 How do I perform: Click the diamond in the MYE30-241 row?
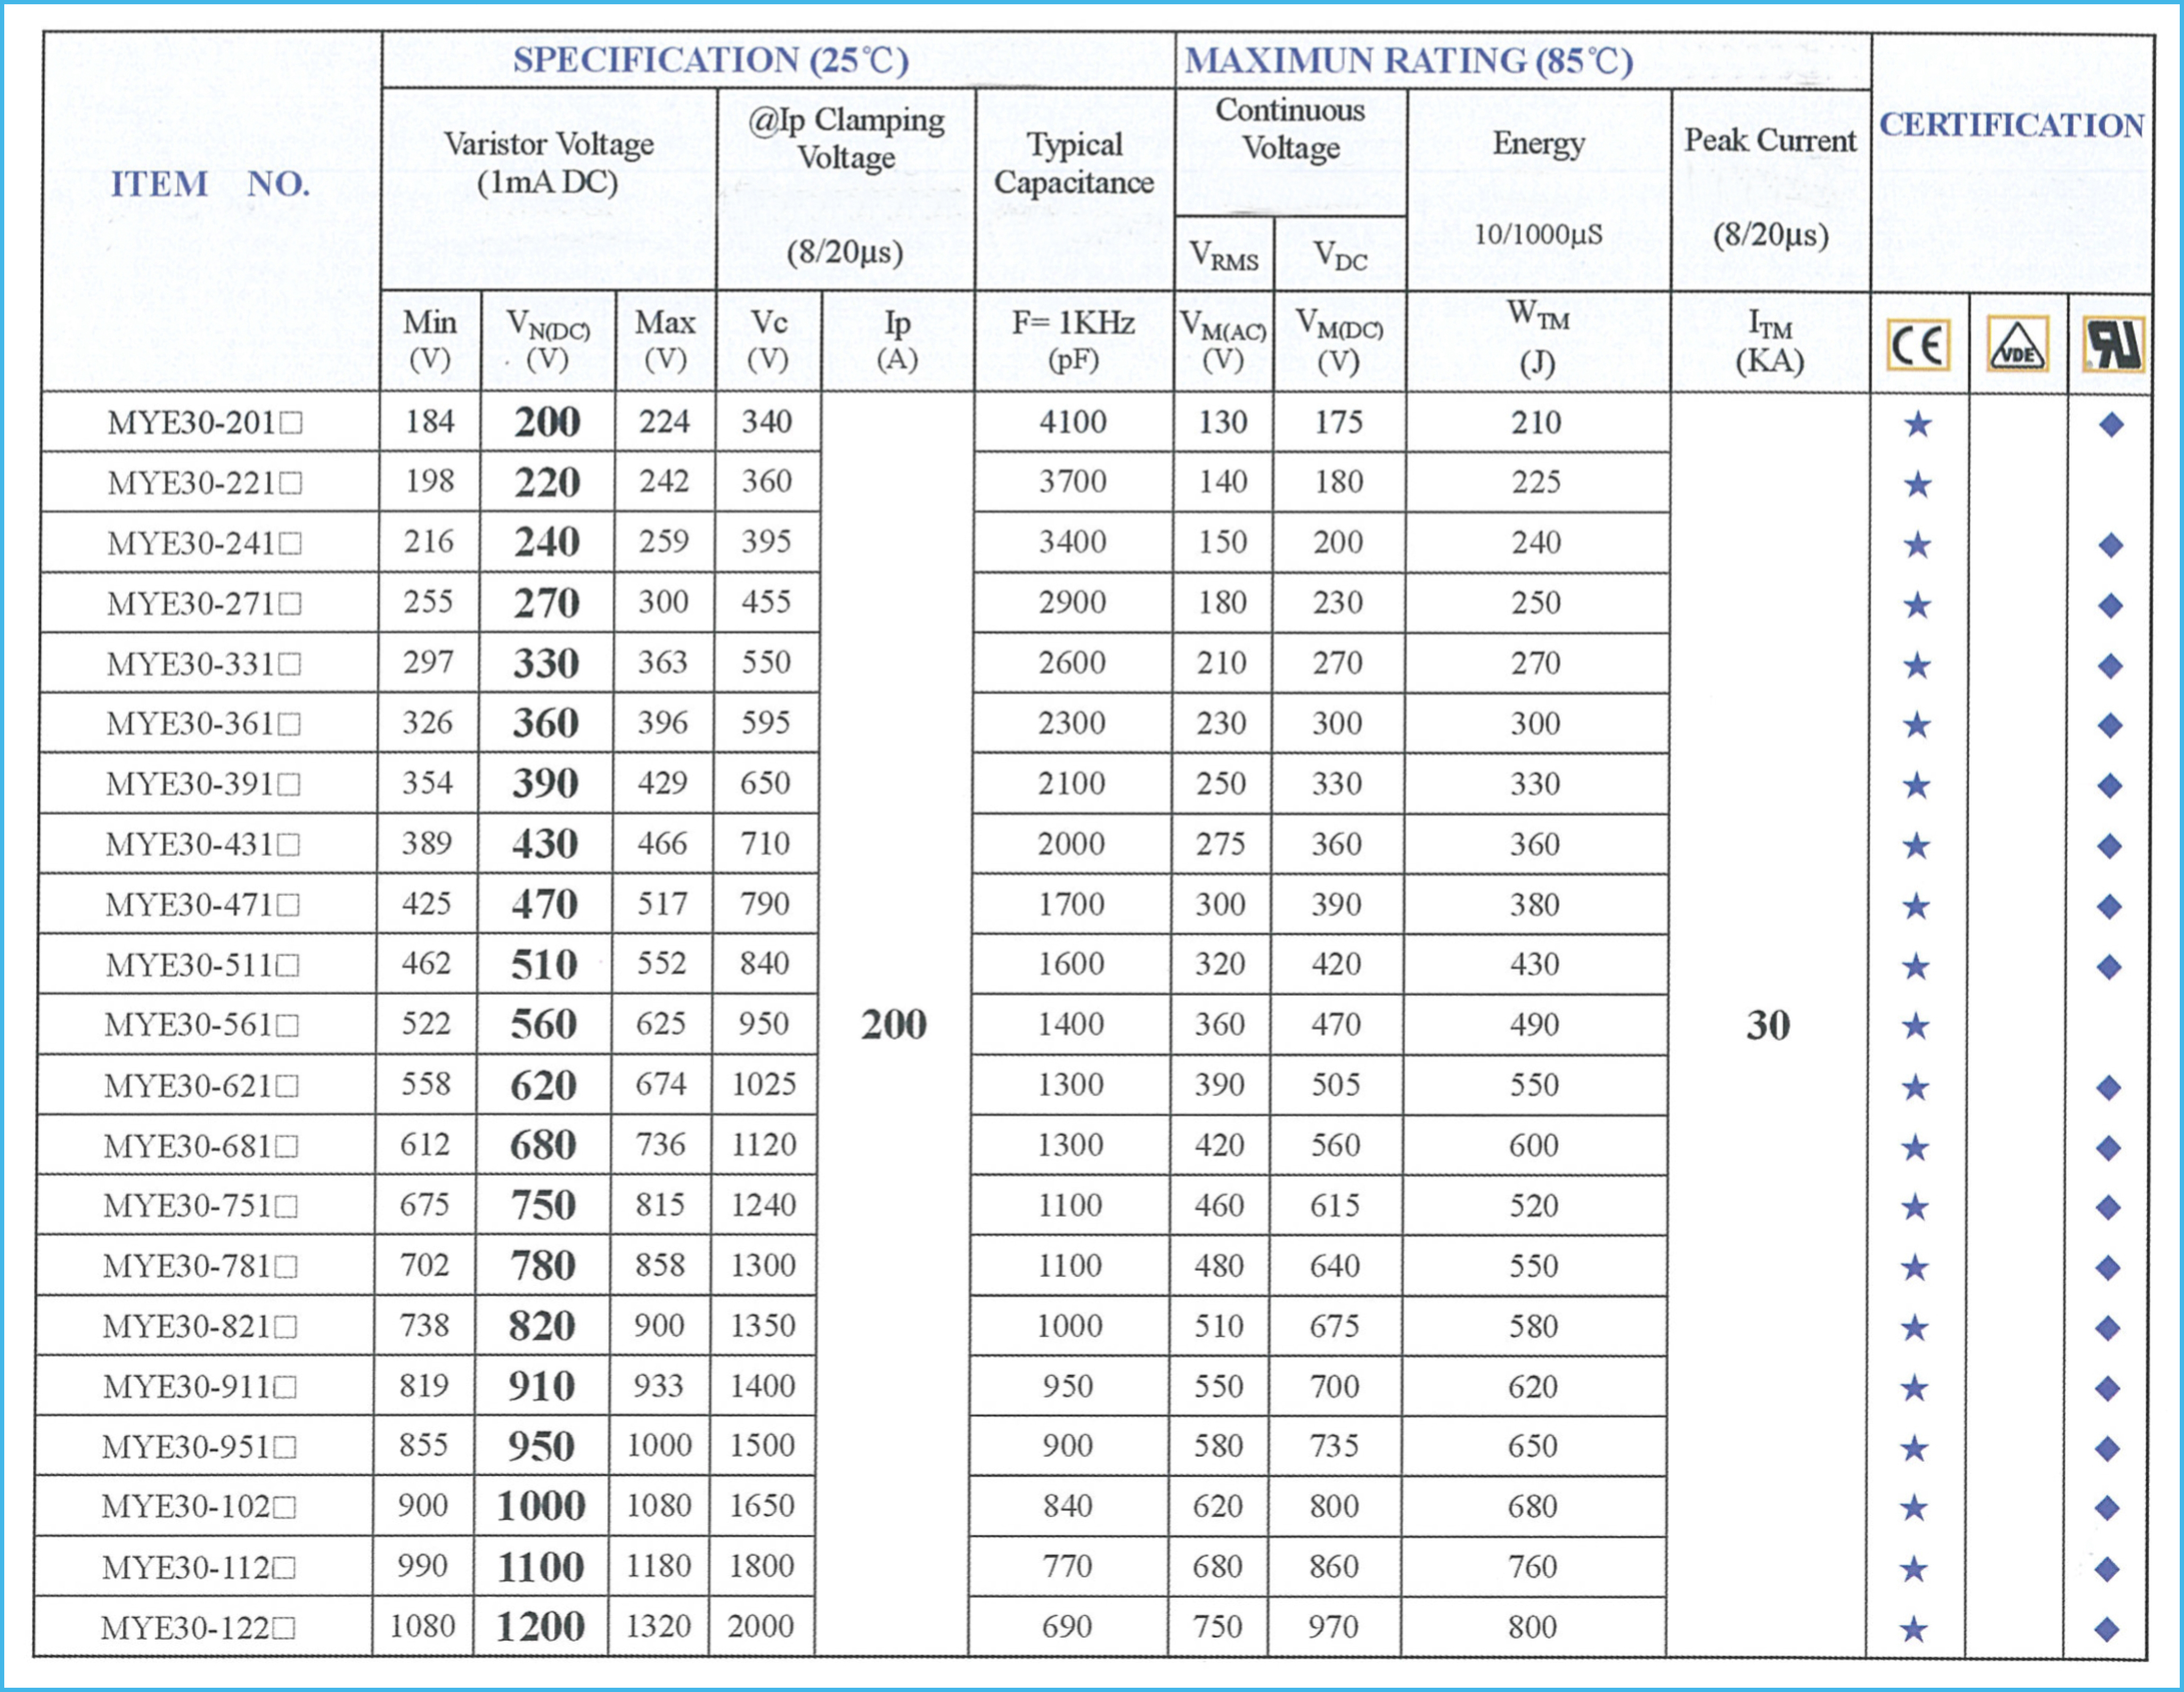click(2111, 545)
